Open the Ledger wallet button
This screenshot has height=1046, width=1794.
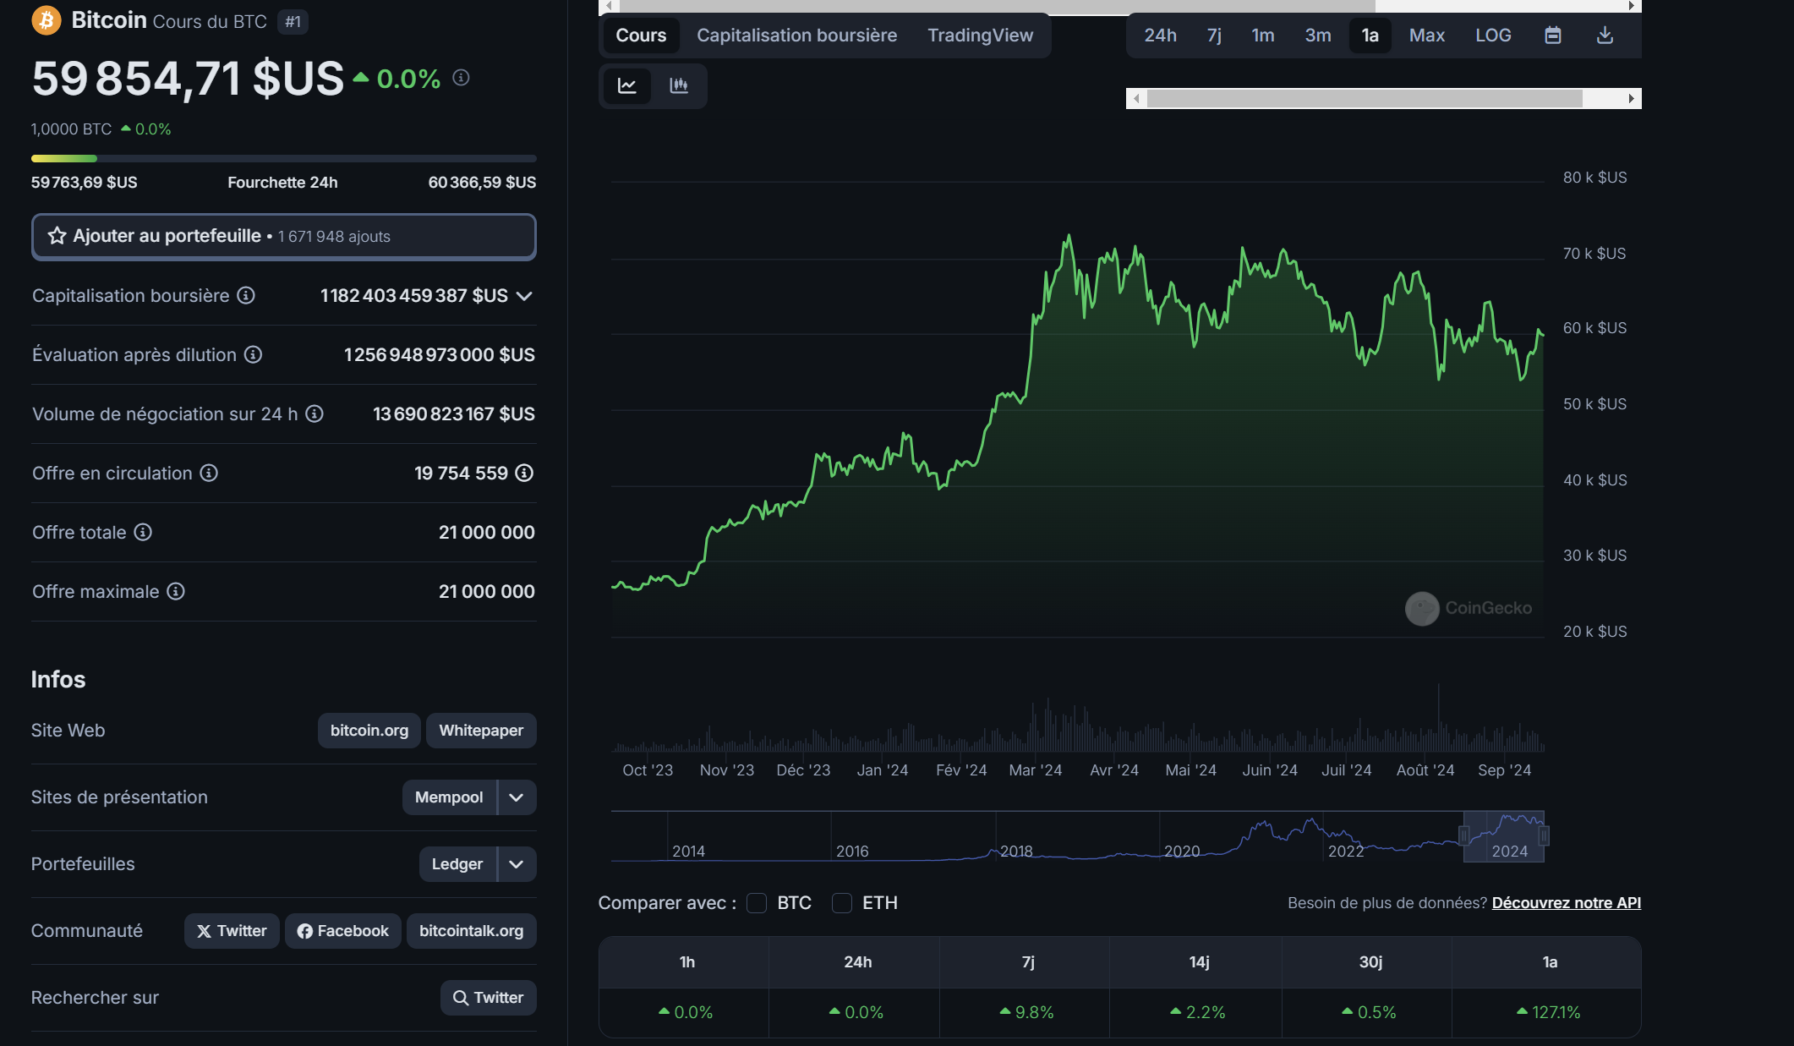tap(457, 864)
